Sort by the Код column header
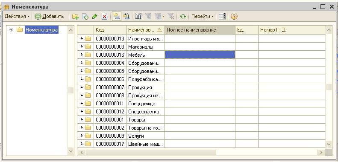 110,30
